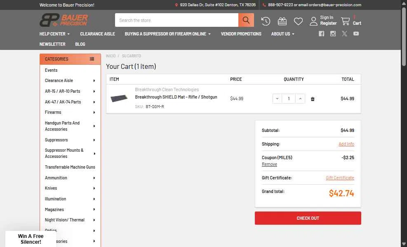Screen dimensions: 407x247
Task: Open the Vendor Promotions menu item
Action: (x=241, y=34)
